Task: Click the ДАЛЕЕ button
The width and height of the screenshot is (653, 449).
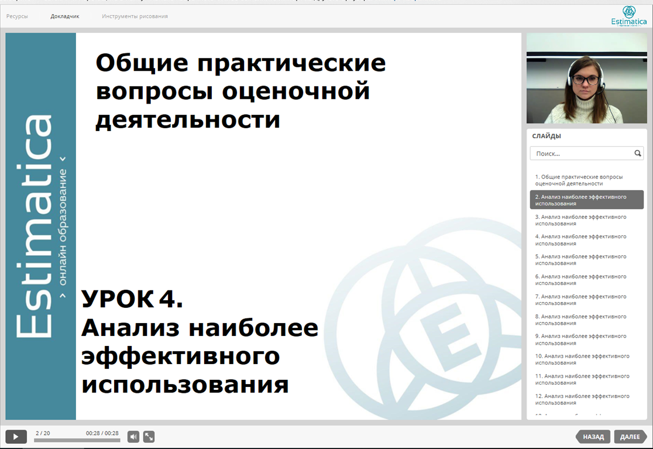Action: (630, 437)
